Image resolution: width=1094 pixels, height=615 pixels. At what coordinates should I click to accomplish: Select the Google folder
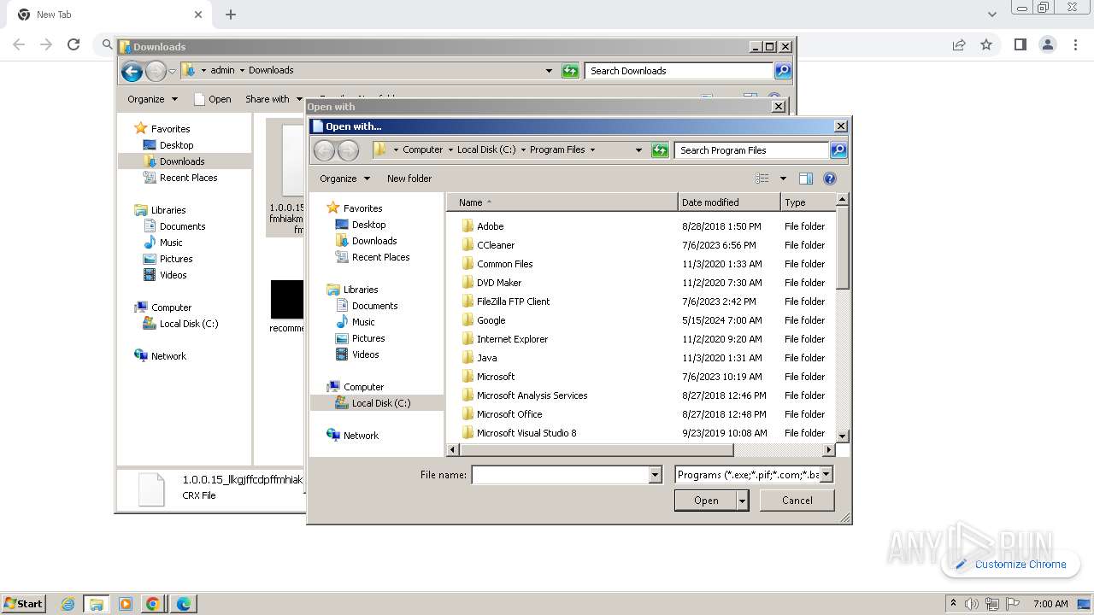pyautogui.click(x=491, y=320)
